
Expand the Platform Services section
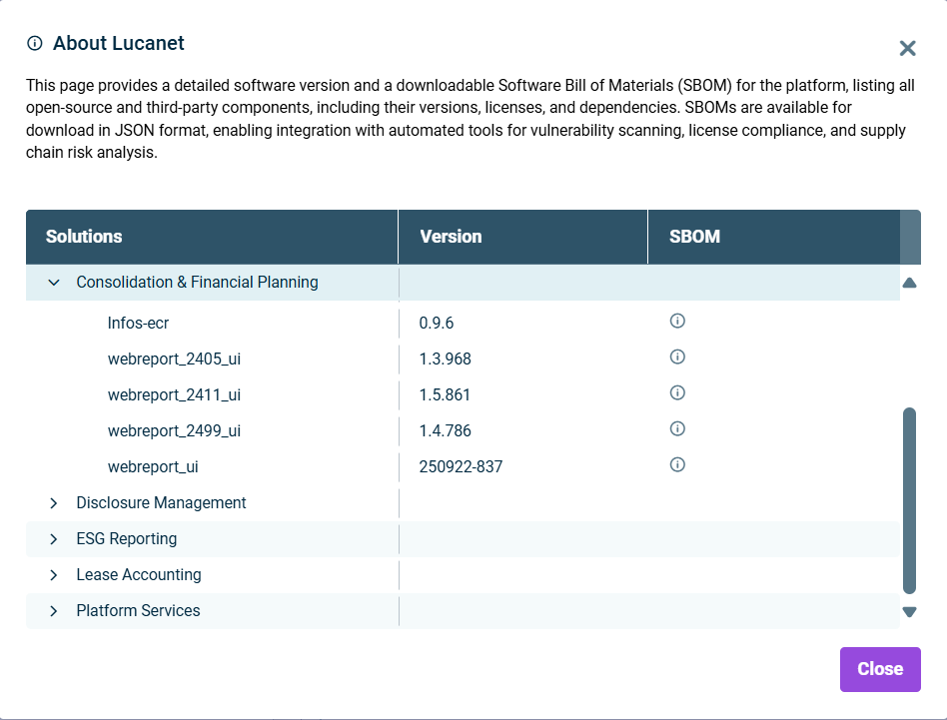point(54,611)
